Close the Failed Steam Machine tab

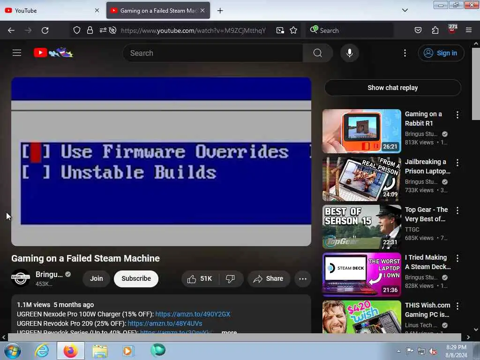[x=202, y=10]
